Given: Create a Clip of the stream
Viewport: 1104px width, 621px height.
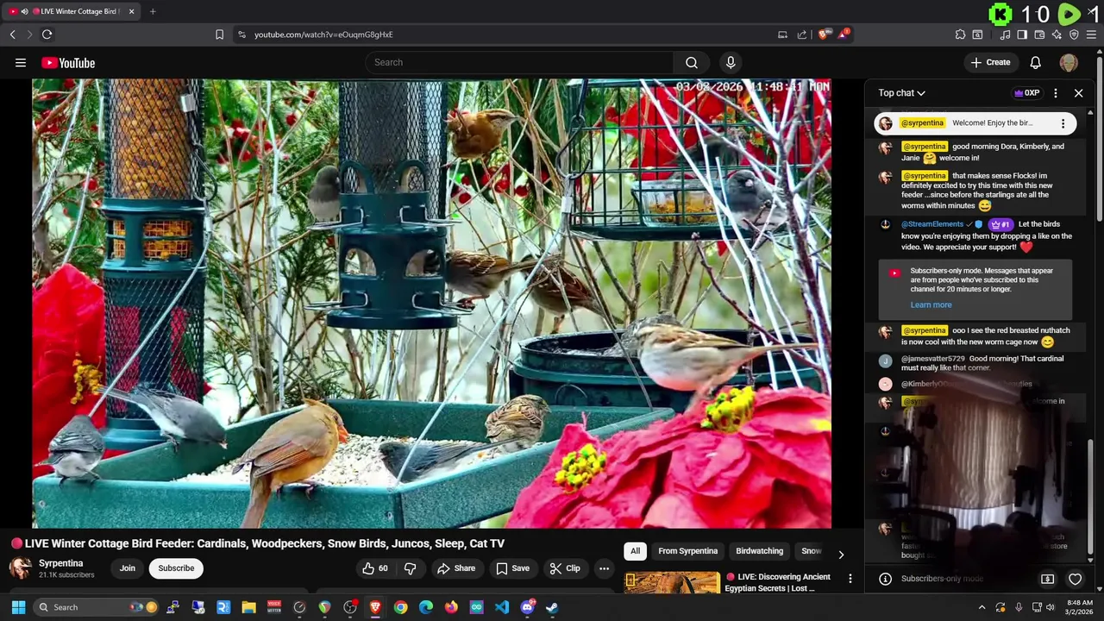Looking at the screenshot, I should pos(564,568).
